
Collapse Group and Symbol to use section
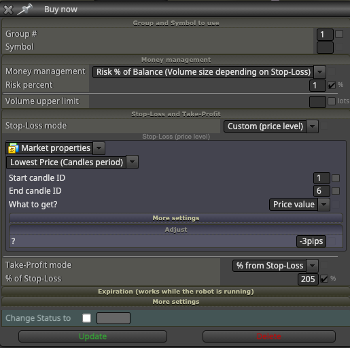[176, 23]
